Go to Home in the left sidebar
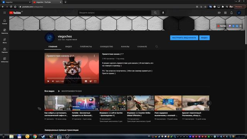 point(5,22)
